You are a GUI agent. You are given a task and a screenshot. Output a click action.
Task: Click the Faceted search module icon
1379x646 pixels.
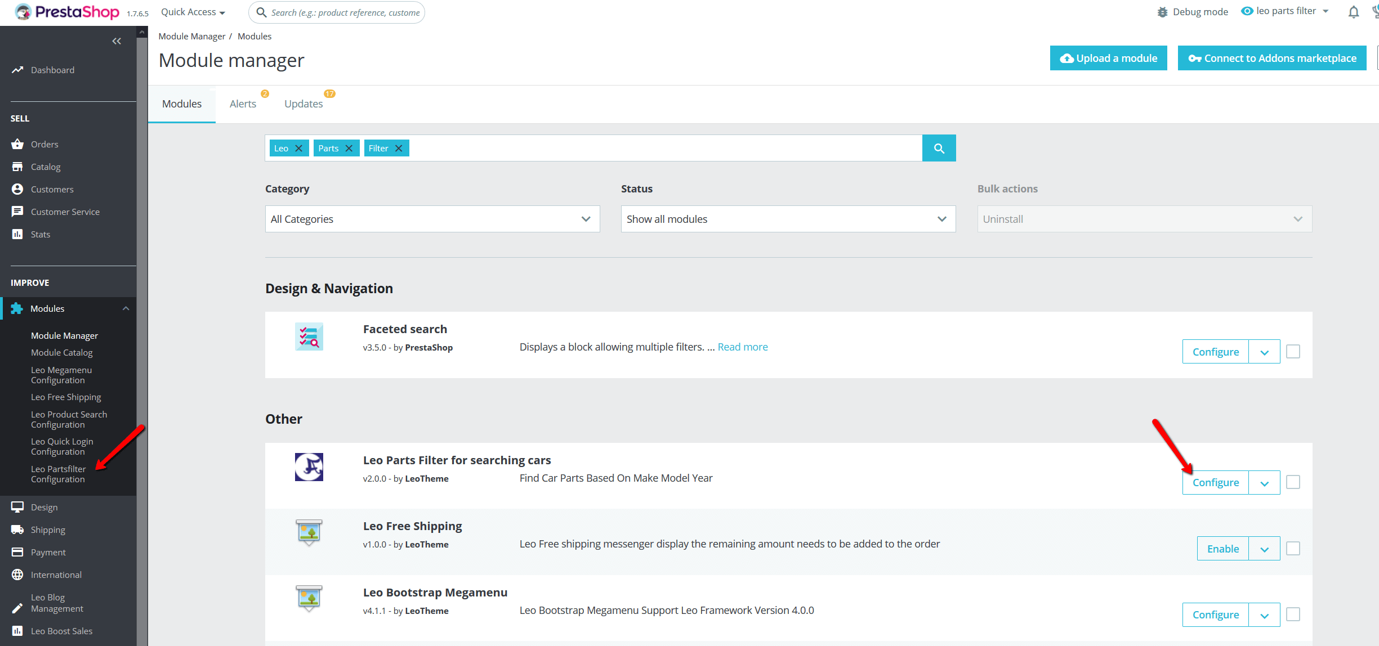(309, 337)
